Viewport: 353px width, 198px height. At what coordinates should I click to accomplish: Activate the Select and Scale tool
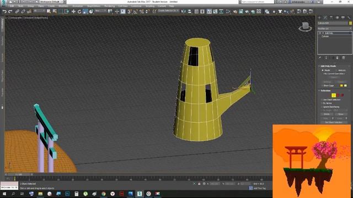pyautogui.click(x=85, y=11)
